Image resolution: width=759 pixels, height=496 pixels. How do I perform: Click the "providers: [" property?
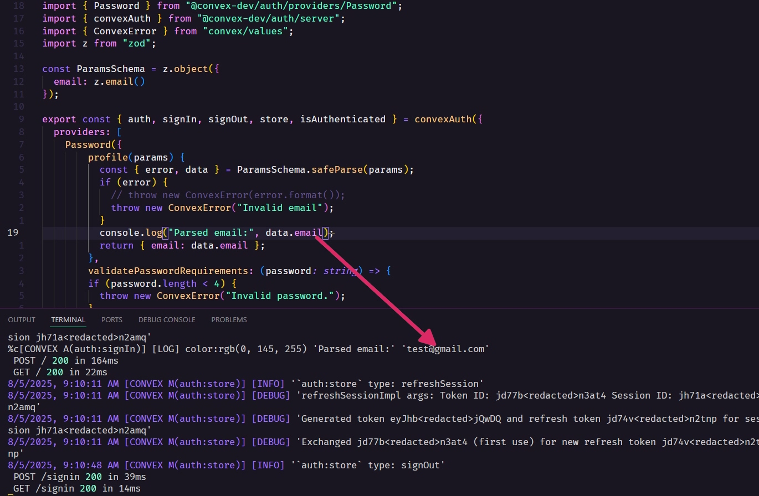pyautogui.click(x=88, y=132)
